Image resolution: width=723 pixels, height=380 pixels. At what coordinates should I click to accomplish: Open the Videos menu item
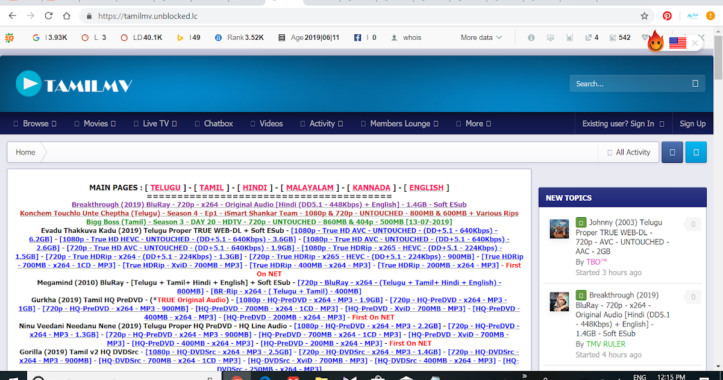266,123
